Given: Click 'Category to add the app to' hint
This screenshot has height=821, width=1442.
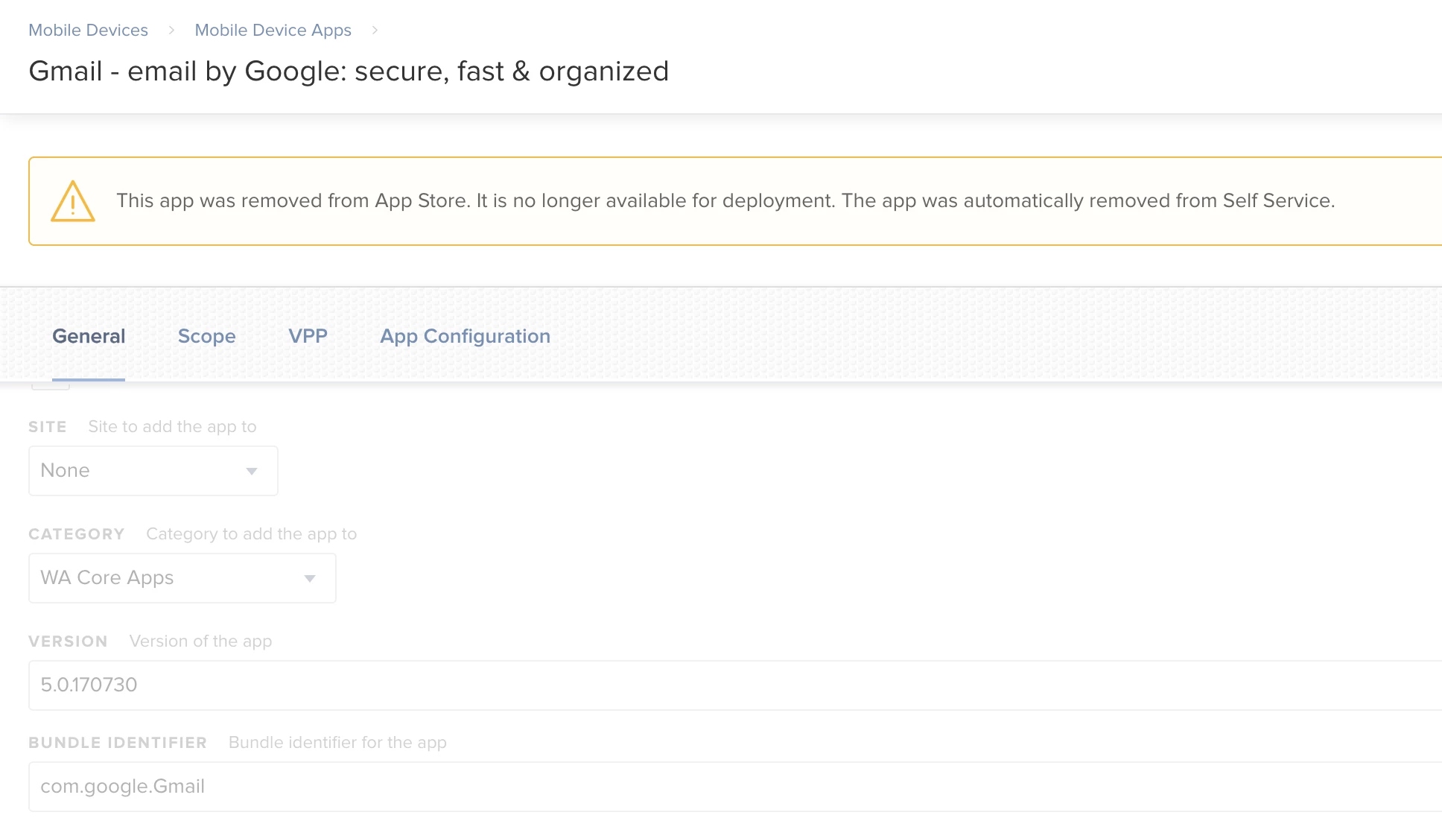Looking at the screenshot, I should click(x=251, y=534).
